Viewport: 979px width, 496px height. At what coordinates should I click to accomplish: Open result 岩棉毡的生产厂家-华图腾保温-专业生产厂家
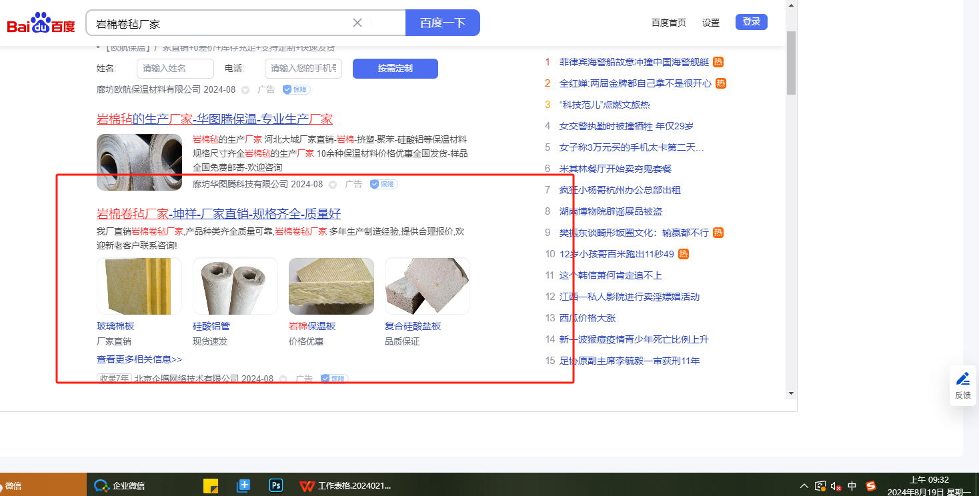pos(215,119)
